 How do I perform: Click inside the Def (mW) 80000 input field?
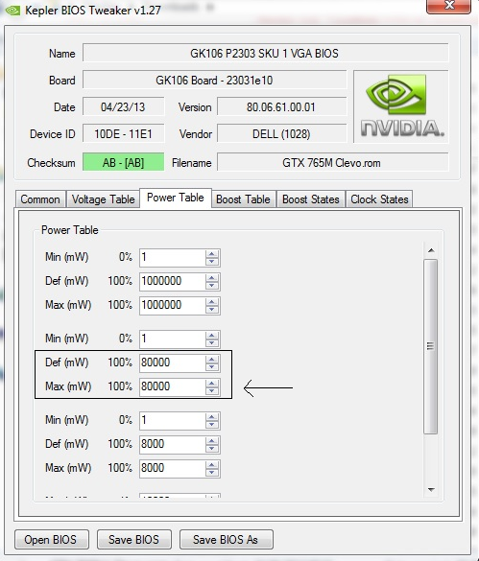[x=172, y=362]
